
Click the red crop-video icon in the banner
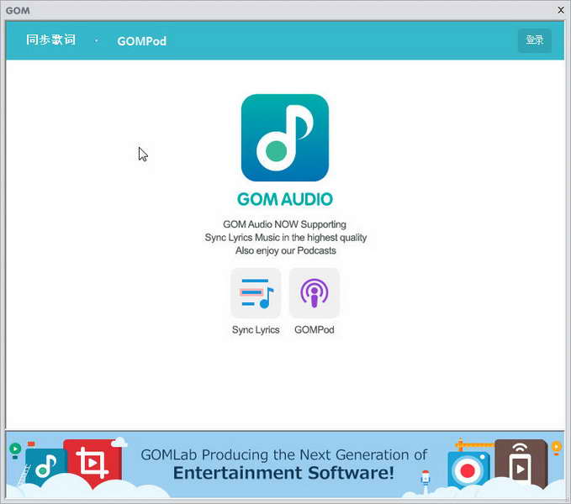click(x=93, y=463)
